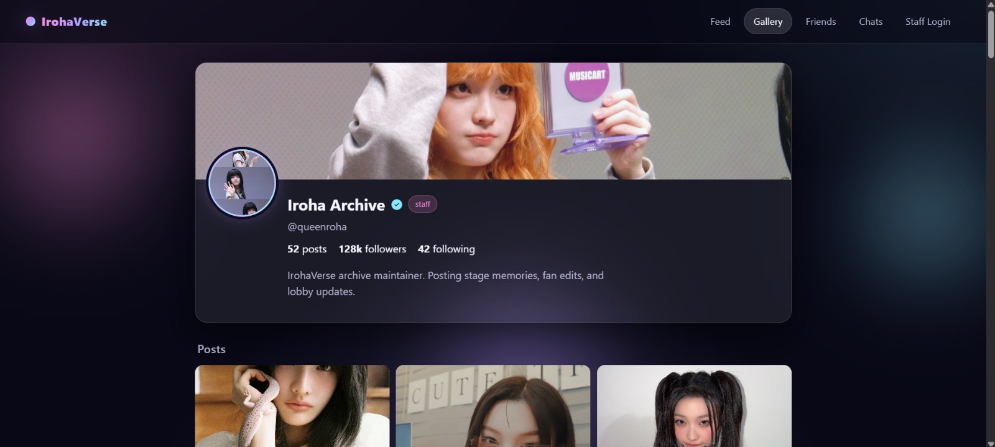This screenshot has width=995, height=447.
Task: Open the Friends section
Action: 821,21
